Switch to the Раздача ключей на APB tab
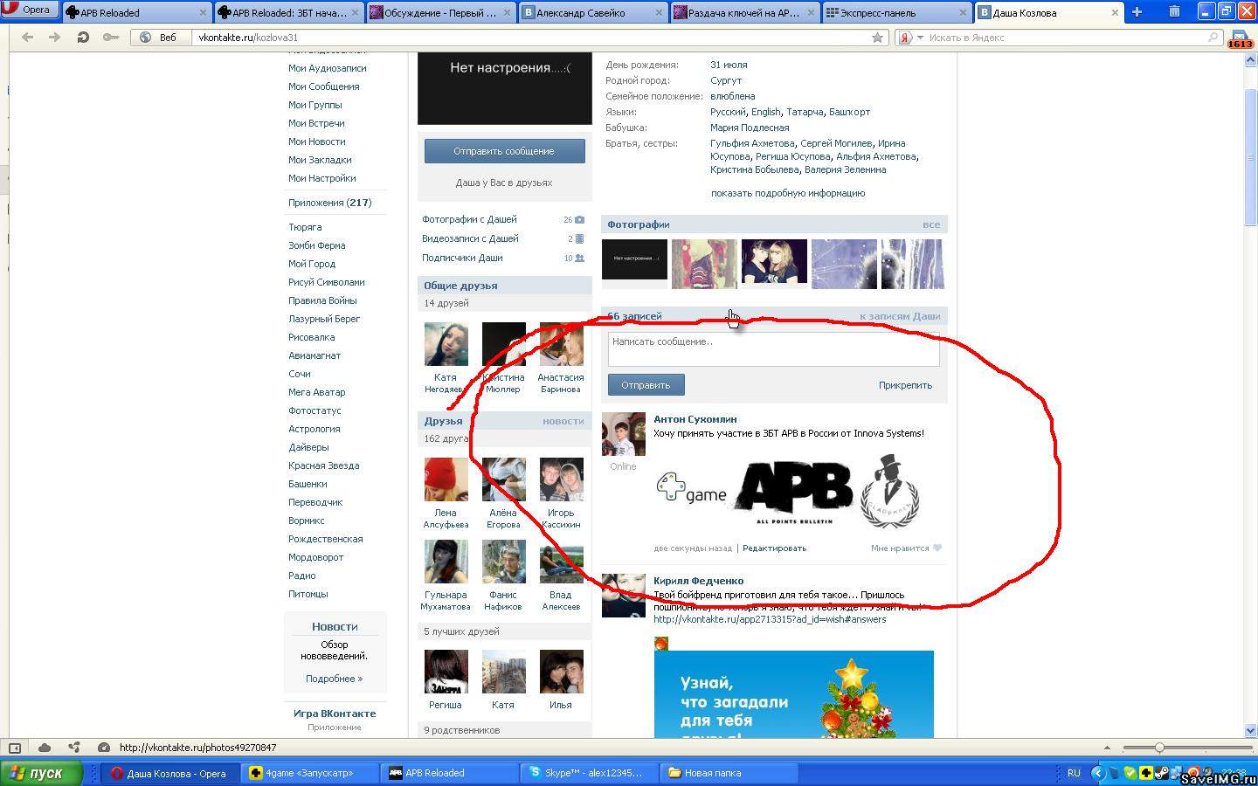The height and width of the screenshot is (786, 1258). pyautogui.click(x=744, y=12)
